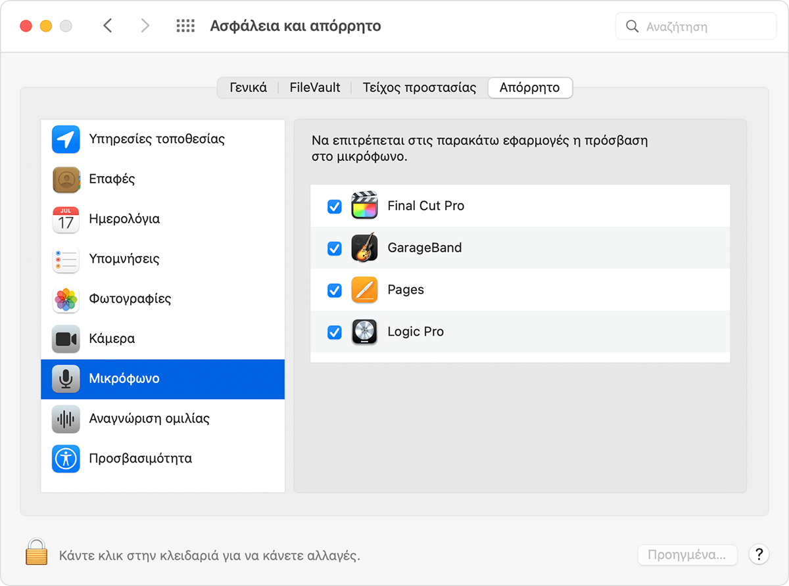Open the Γενικά tab
Screen dimensions: 789x586
[248, 87]
